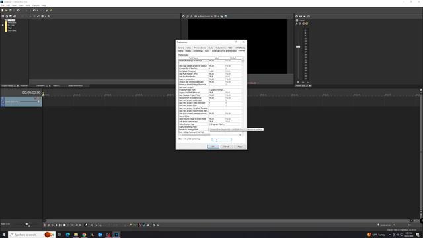Click the VEGAS Pro taskbar icon
The image size is (423, 238).
pyautogui.click(x=116, y=235)
